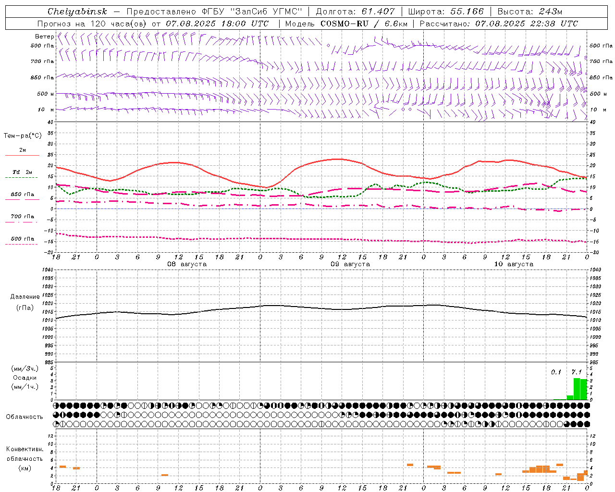Image resolution: width=615 pixels, height=492 pixels.
Task: Click the Широта: 55.166 value
Action: tap(446, 12)
